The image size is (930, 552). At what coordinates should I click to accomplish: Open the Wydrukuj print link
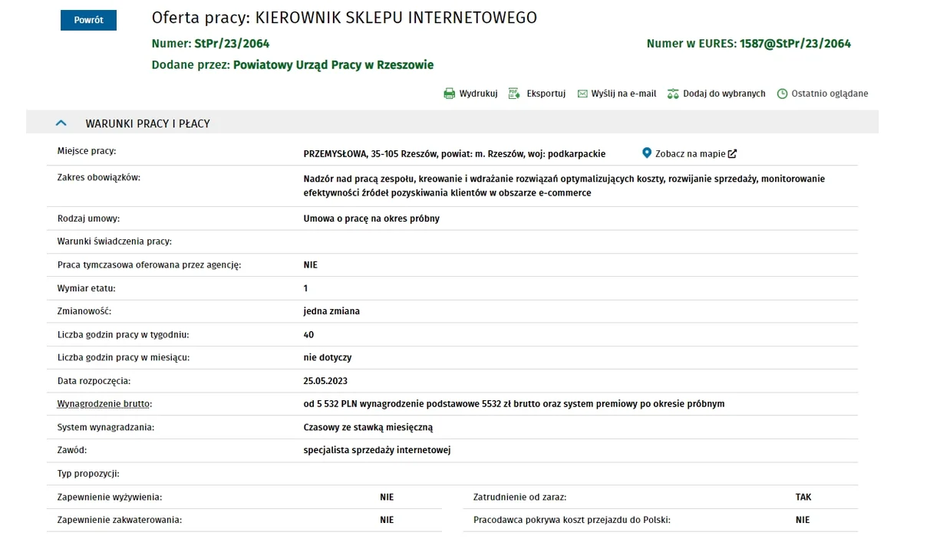click(x=478, y=94)
